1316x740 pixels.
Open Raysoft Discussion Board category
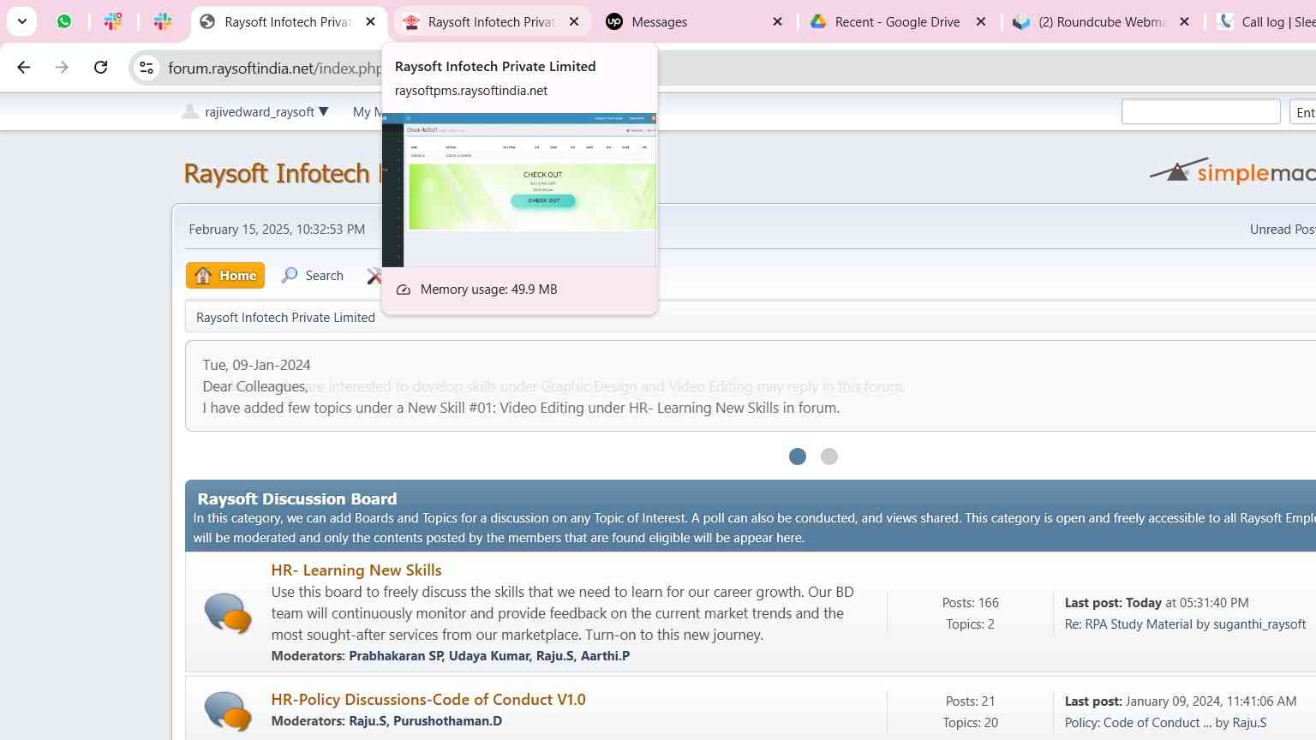click(296, 499)
